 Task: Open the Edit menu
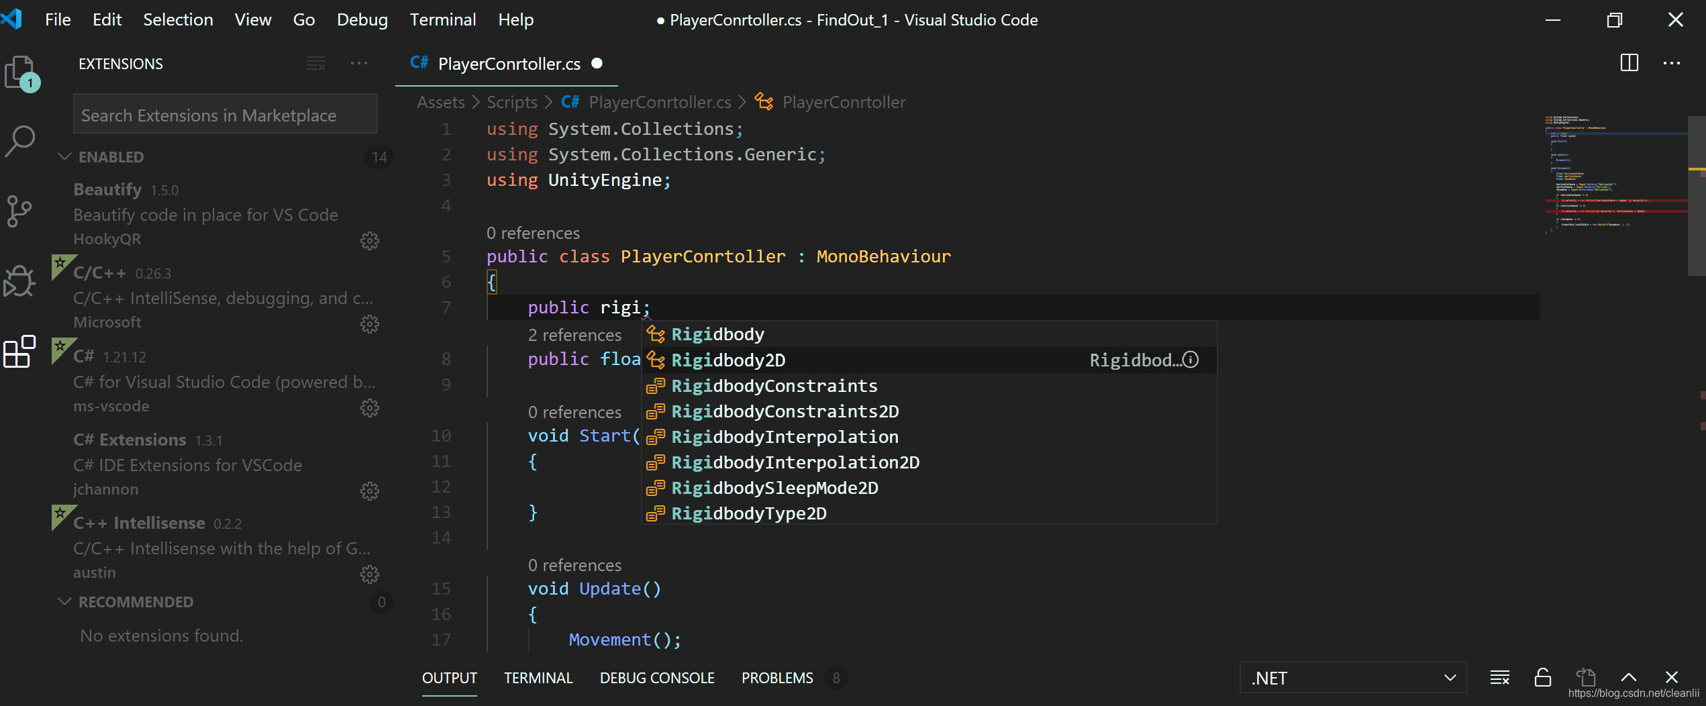coord(107,19)
